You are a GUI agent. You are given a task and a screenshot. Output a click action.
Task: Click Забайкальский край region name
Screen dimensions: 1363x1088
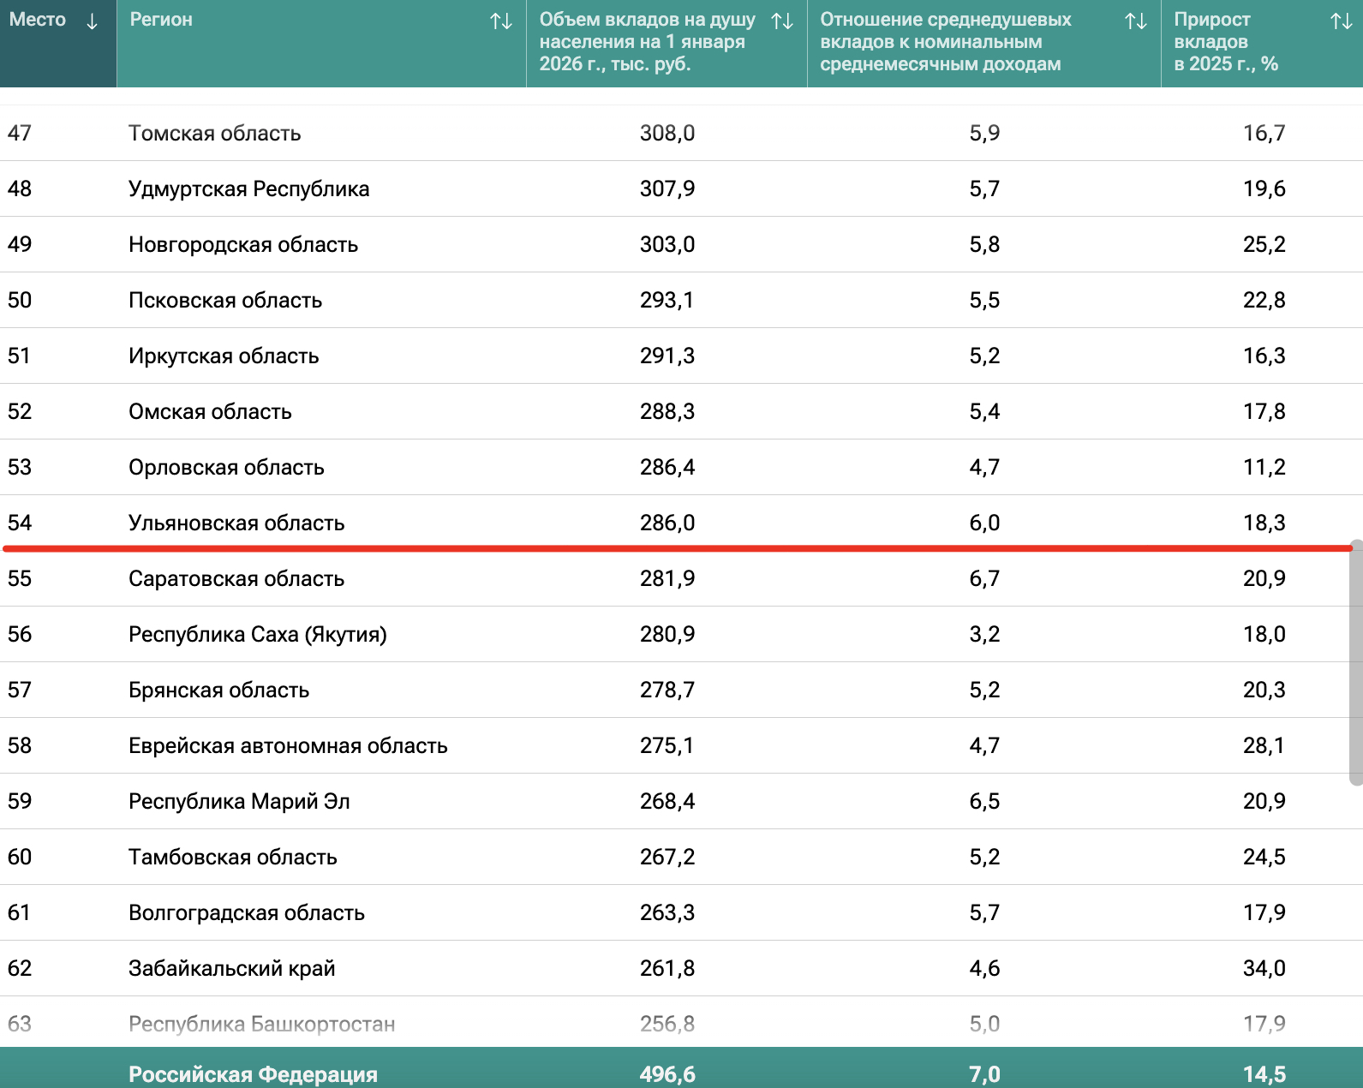(231, 969)
